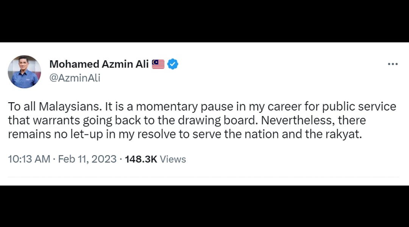The height and width of the screenshot is (227, 409).
Task: Select the Feb 11, 2023 date
Action: pyautogui.click(x=87, y=159)
